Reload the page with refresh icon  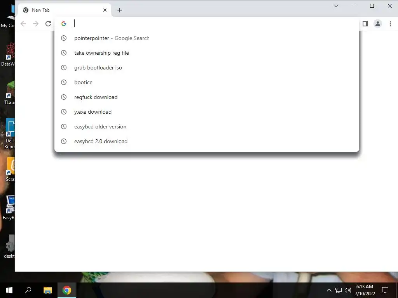click(48, 24)
